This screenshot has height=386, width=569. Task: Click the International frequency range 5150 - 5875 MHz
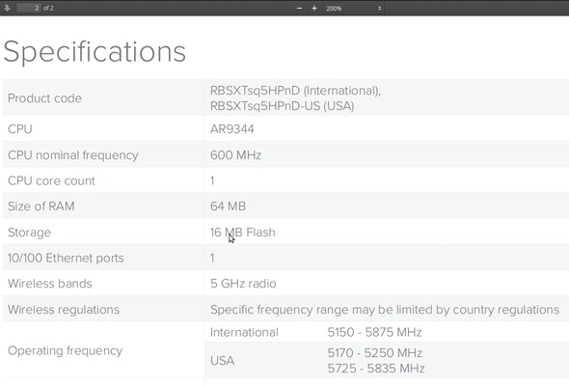click(374, 332)
